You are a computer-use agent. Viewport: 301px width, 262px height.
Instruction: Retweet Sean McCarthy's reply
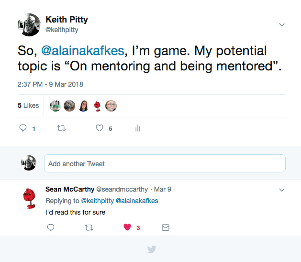point(89,228)
